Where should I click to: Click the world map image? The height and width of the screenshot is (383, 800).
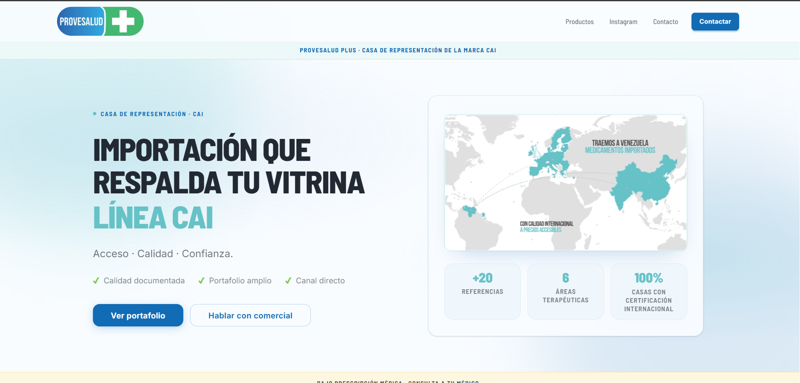point(566,182)
